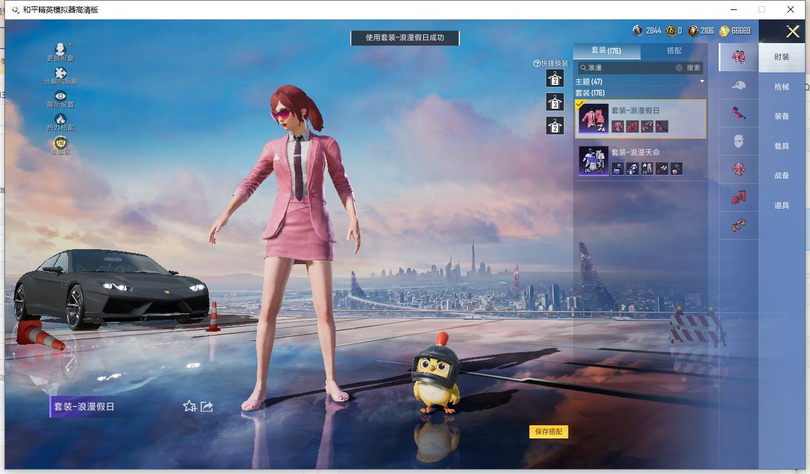Screen dimensions: 810x474
Task: Select the red pants category icon
Action: point(738,198)
